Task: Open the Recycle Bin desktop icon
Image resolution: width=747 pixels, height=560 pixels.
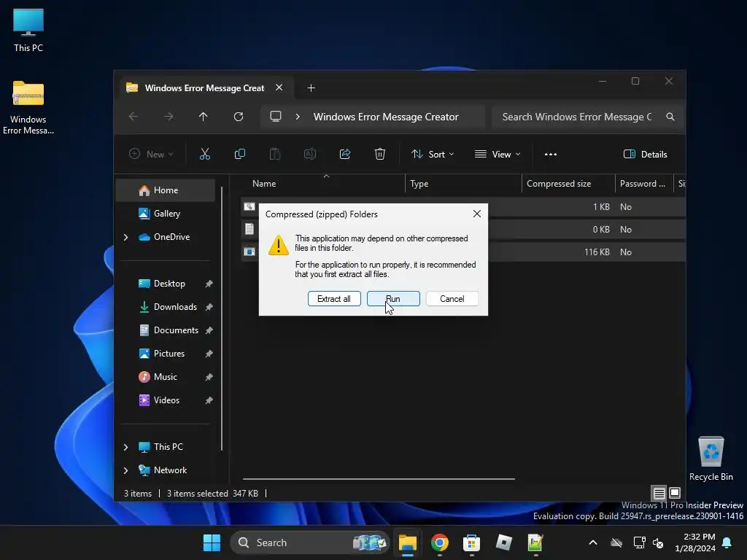Action: pos(711,459)
